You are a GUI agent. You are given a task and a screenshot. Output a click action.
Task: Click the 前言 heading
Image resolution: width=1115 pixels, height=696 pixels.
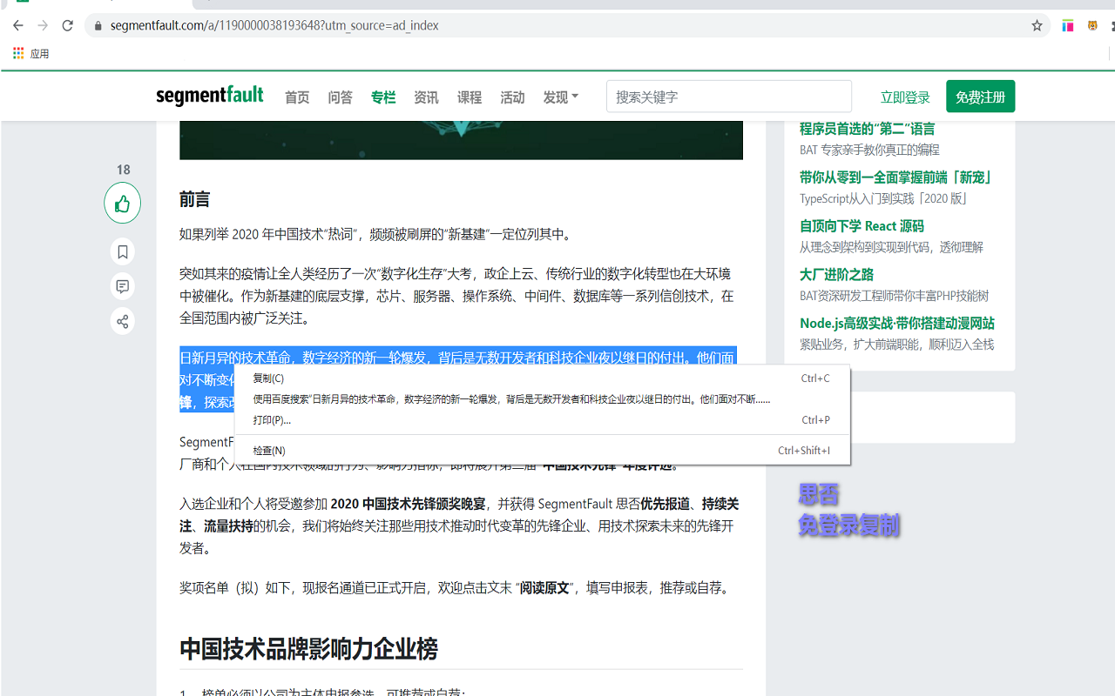(x=194, y=199)
